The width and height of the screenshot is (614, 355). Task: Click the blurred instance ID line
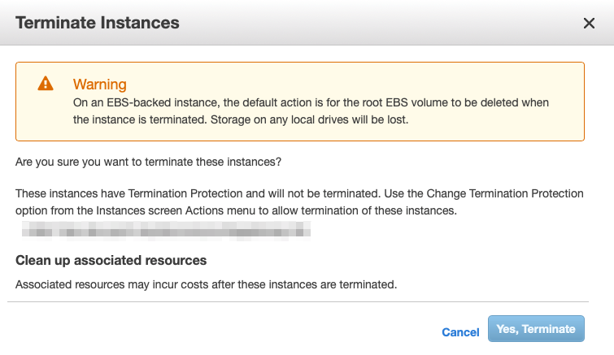(x=167, y=233)
